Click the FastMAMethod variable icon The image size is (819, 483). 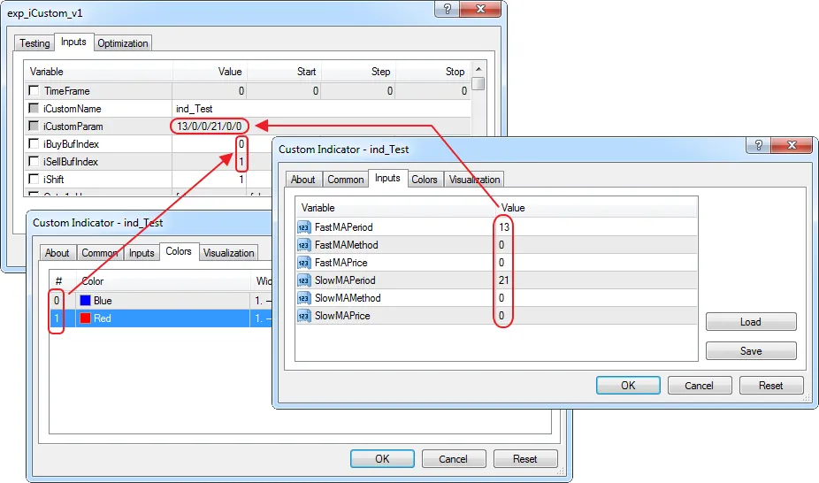click(x=303, y=245)
